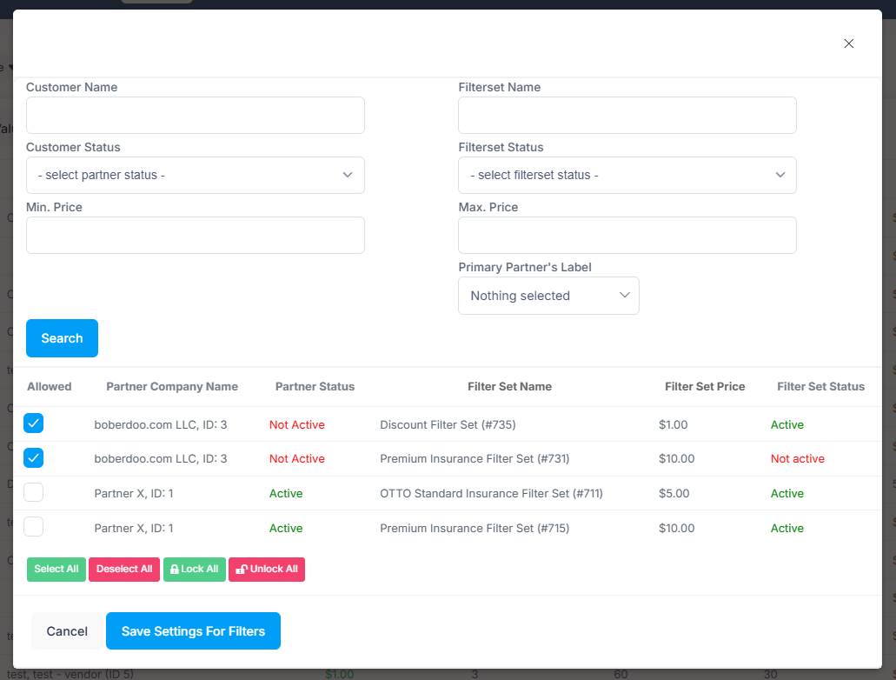
Task: Click the Unlock All open-padlock button
Action: (x=267, y=570)
